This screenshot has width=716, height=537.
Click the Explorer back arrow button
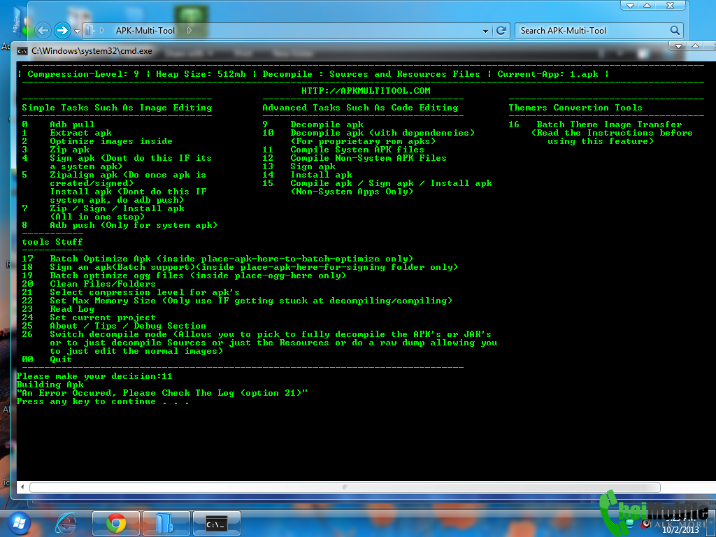(43, 31)
